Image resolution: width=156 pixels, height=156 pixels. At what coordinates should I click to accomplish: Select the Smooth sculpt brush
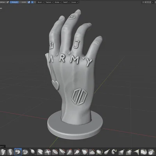pos(62,152)
